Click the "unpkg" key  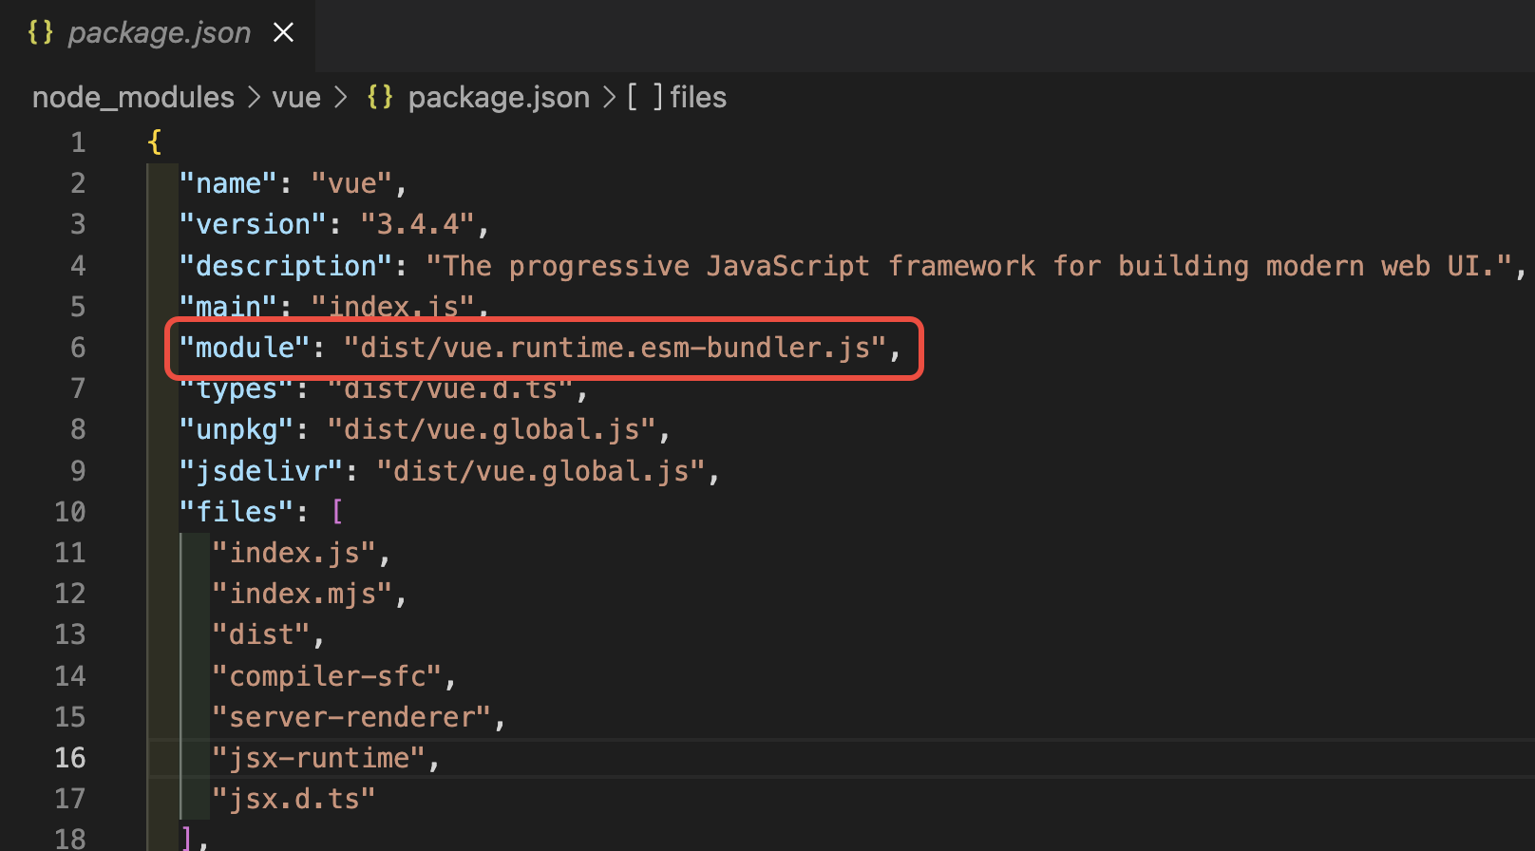tap(237, 430)
